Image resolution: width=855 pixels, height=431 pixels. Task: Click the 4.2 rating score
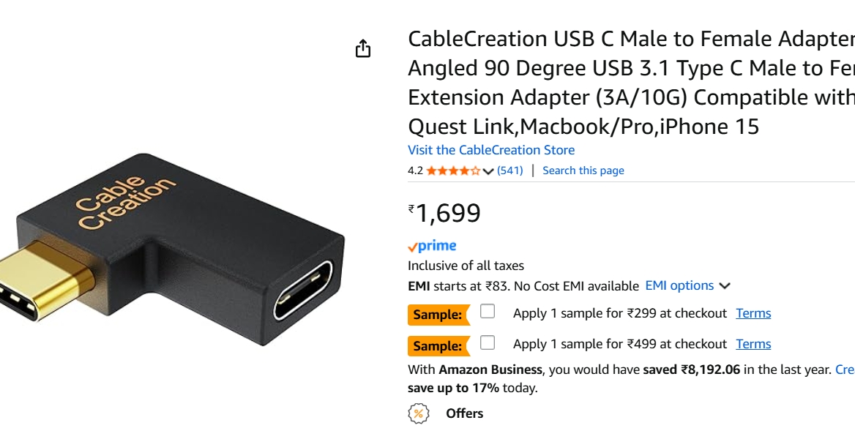tap(414, 170)
